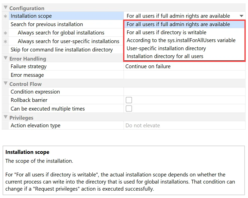Click the Error message input field

[184, 75]
